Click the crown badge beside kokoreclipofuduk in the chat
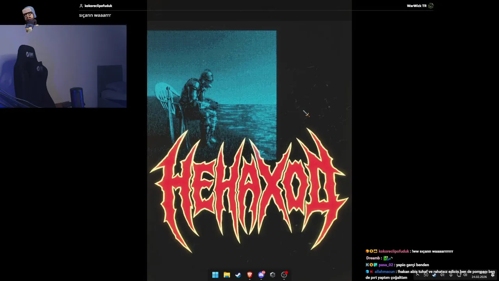499x281 pixels. tap(375, 251)
